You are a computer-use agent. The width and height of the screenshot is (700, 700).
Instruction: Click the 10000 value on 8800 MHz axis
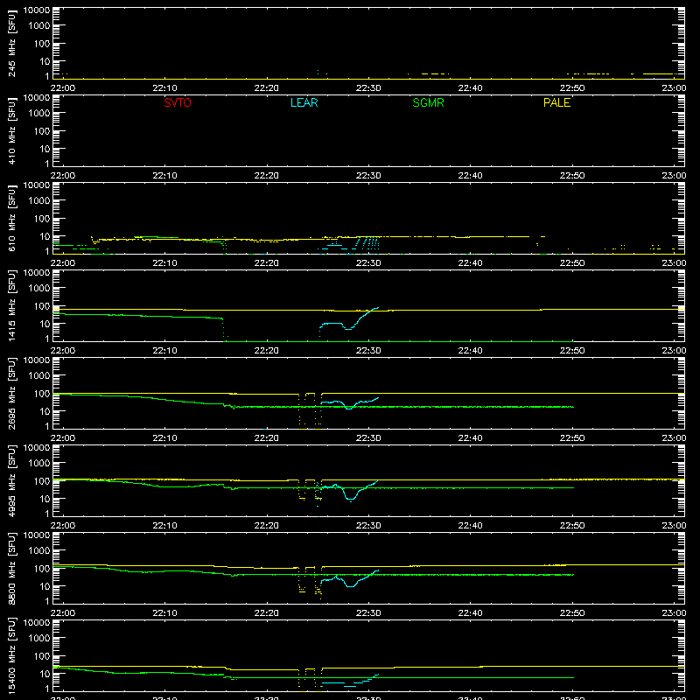point(36,535)
